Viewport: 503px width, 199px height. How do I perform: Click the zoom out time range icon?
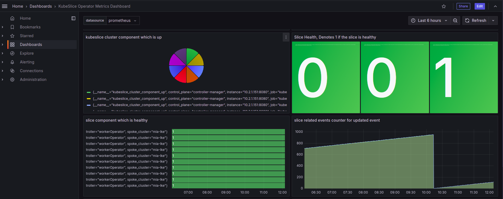(455, 21)
